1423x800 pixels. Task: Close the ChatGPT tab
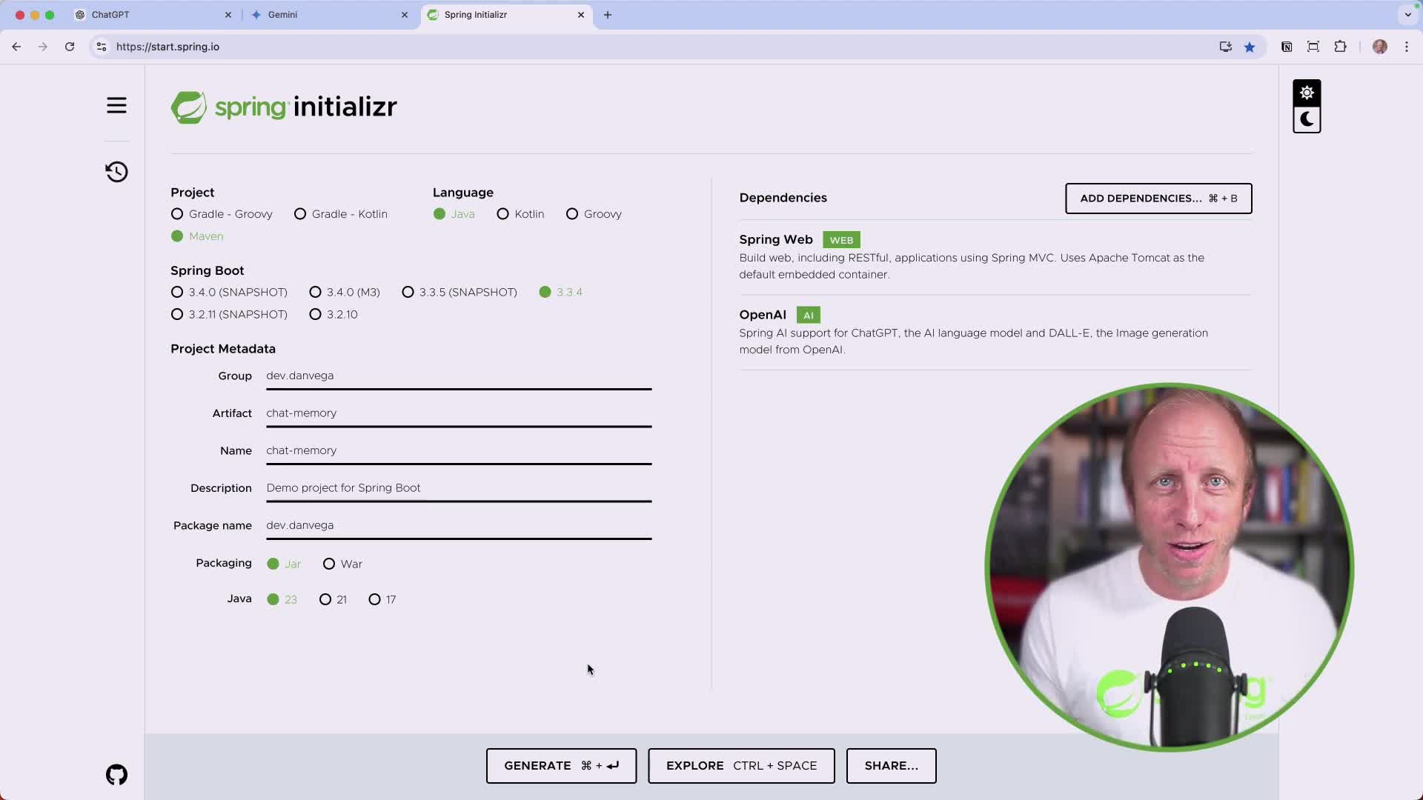pyautogui.click(x=228, y=15)
